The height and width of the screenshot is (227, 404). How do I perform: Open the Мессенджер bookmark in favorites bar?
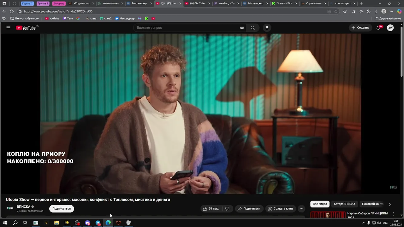click(x=125, y=19)
